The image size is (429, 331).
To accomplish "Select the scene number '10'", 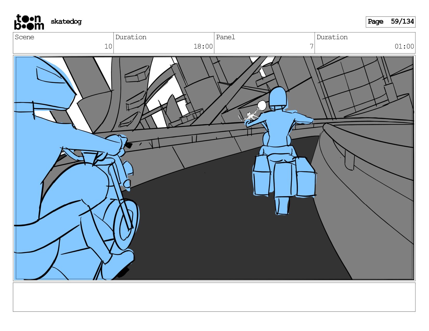I will (108, 46).
